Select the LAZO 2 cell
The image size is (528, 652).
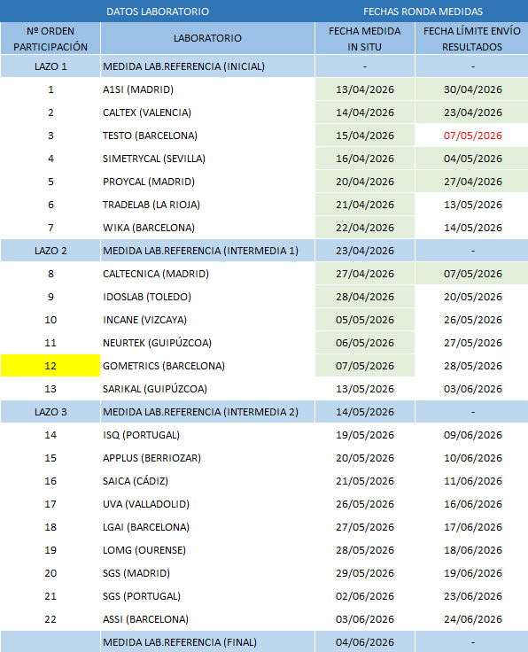click(x=50, y=251)
